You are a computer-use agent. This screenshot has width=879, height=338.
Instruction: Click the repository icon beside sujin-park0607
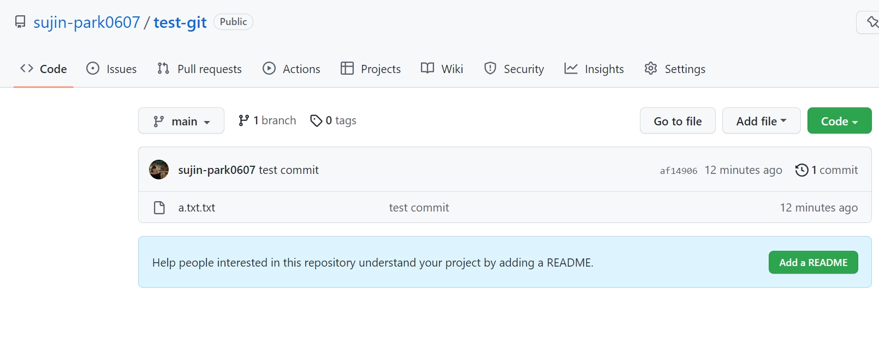[x=20, y=22]
